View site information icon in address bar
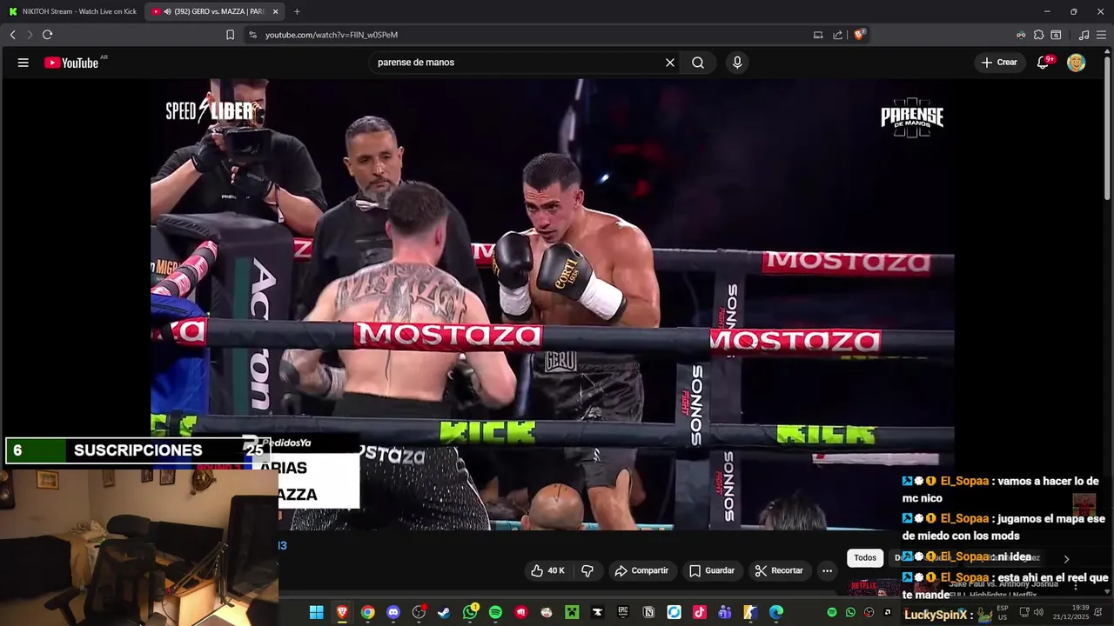 252,35
